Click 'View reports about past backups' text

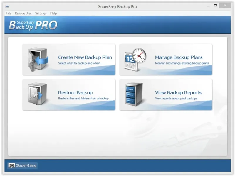coord(176,98)
